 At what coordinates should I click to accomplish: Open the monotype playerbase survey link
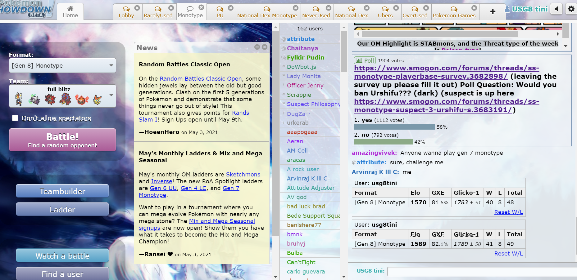tap(447, 72)
